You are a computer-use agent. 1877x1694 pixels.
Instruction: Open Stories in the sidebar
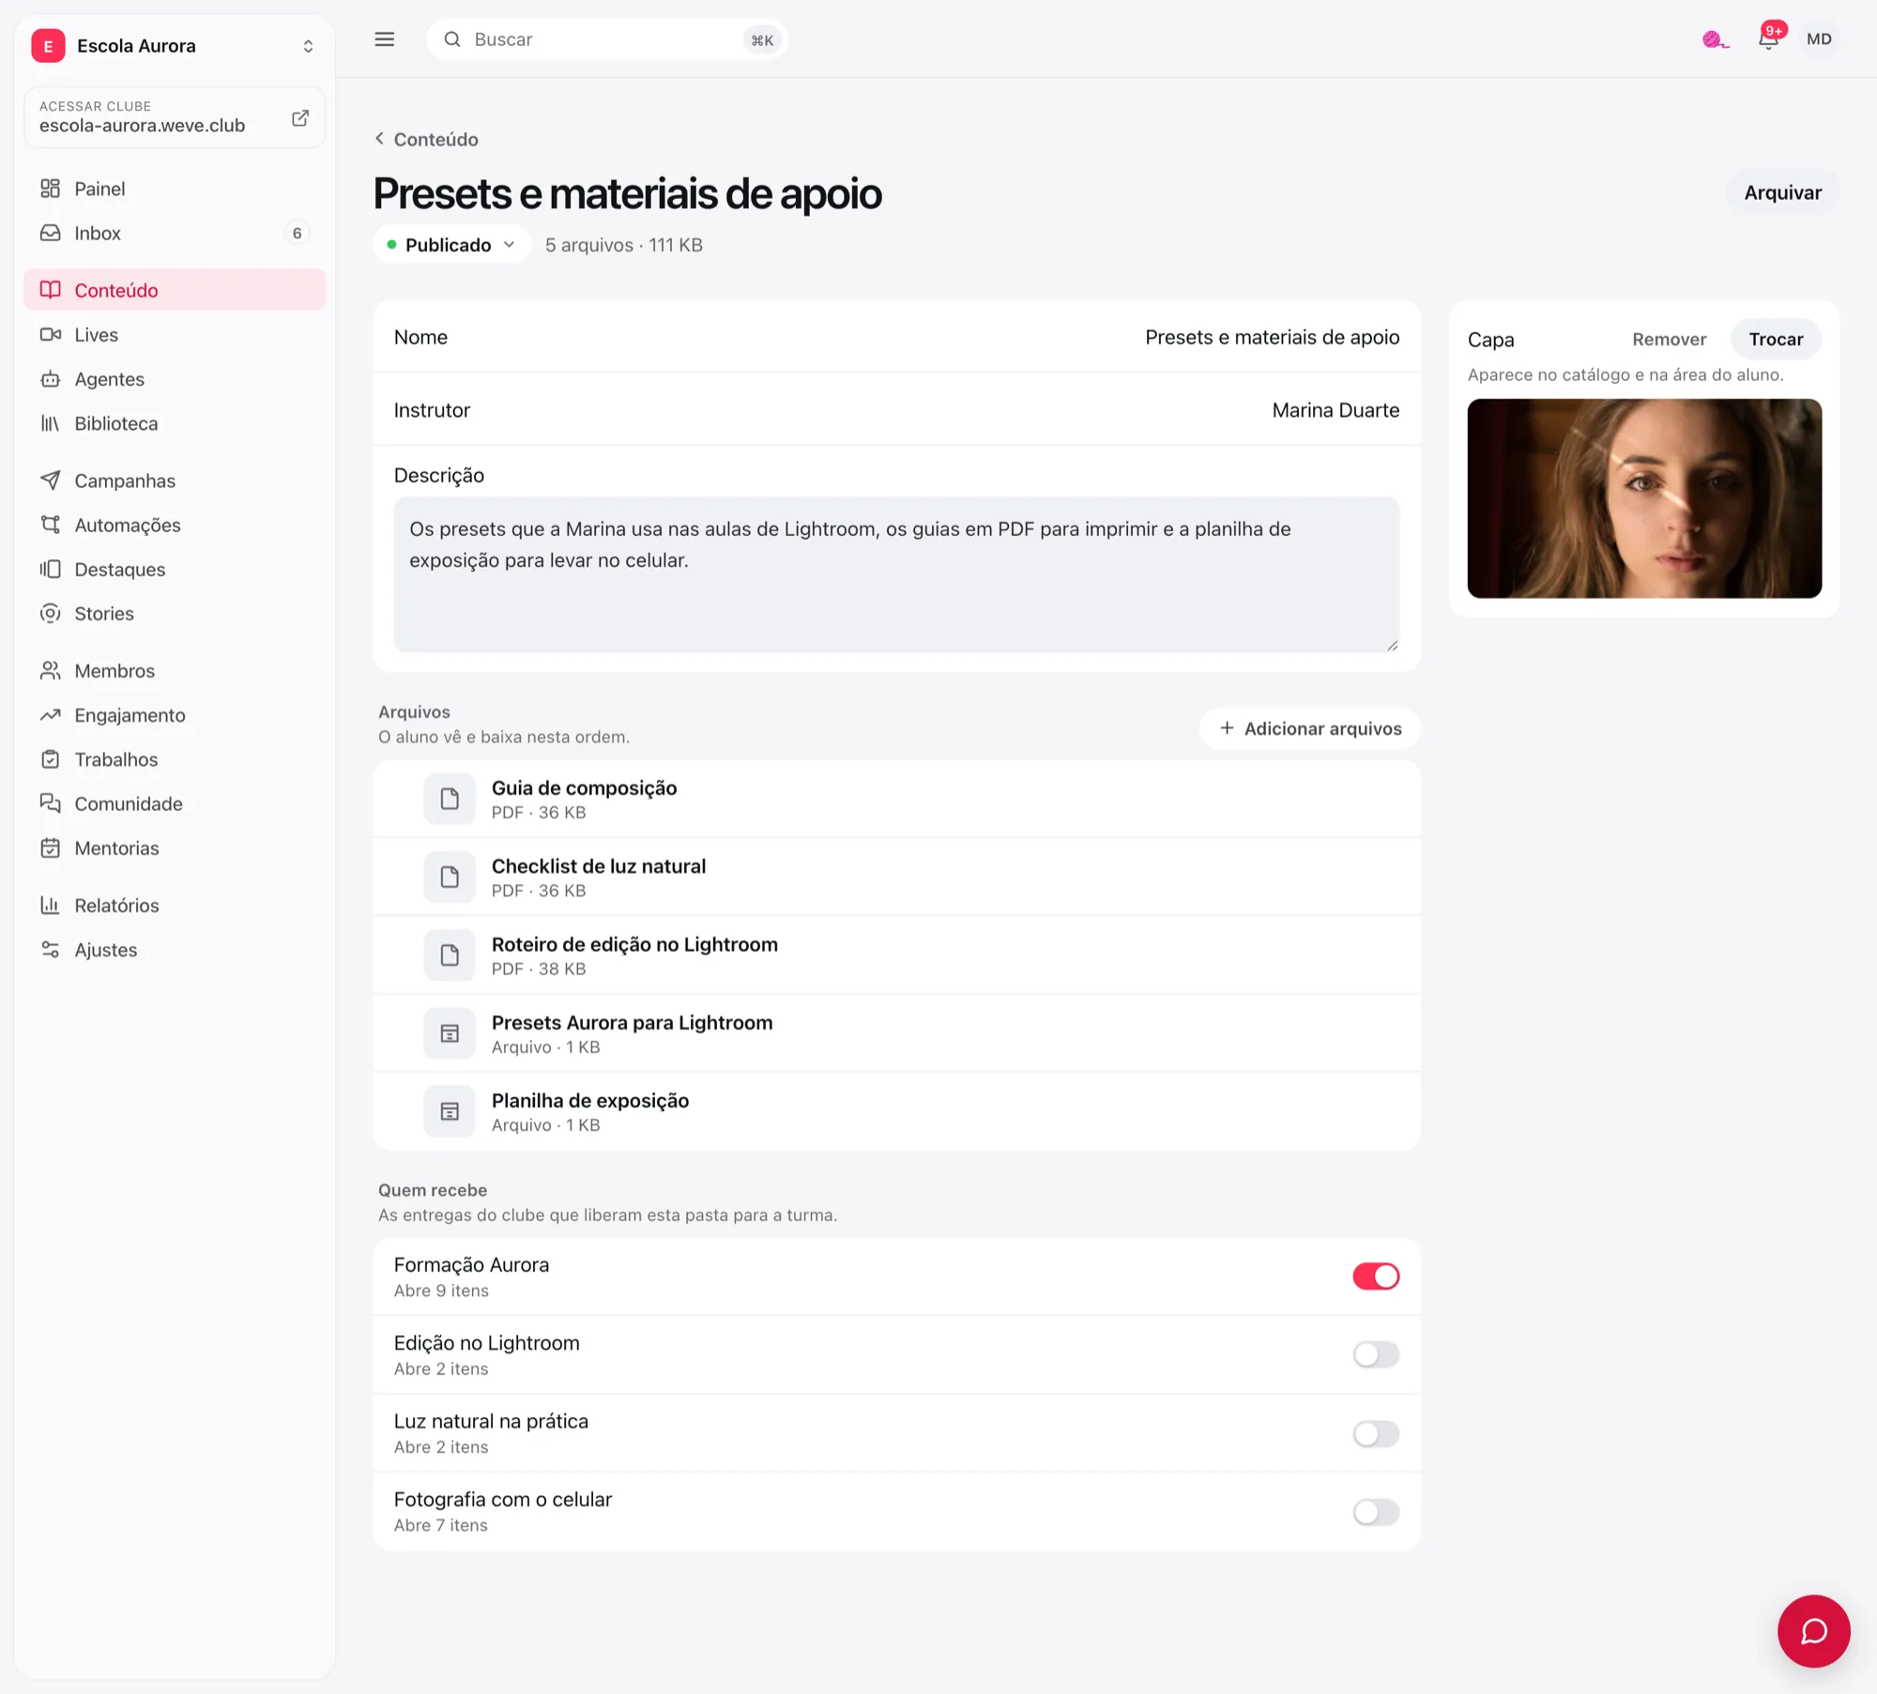[175, 613]
